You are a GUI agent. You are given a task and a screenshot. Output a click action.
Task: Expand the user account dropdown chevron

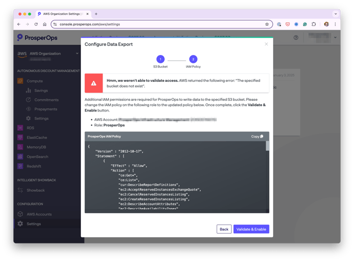pos(336,38)
